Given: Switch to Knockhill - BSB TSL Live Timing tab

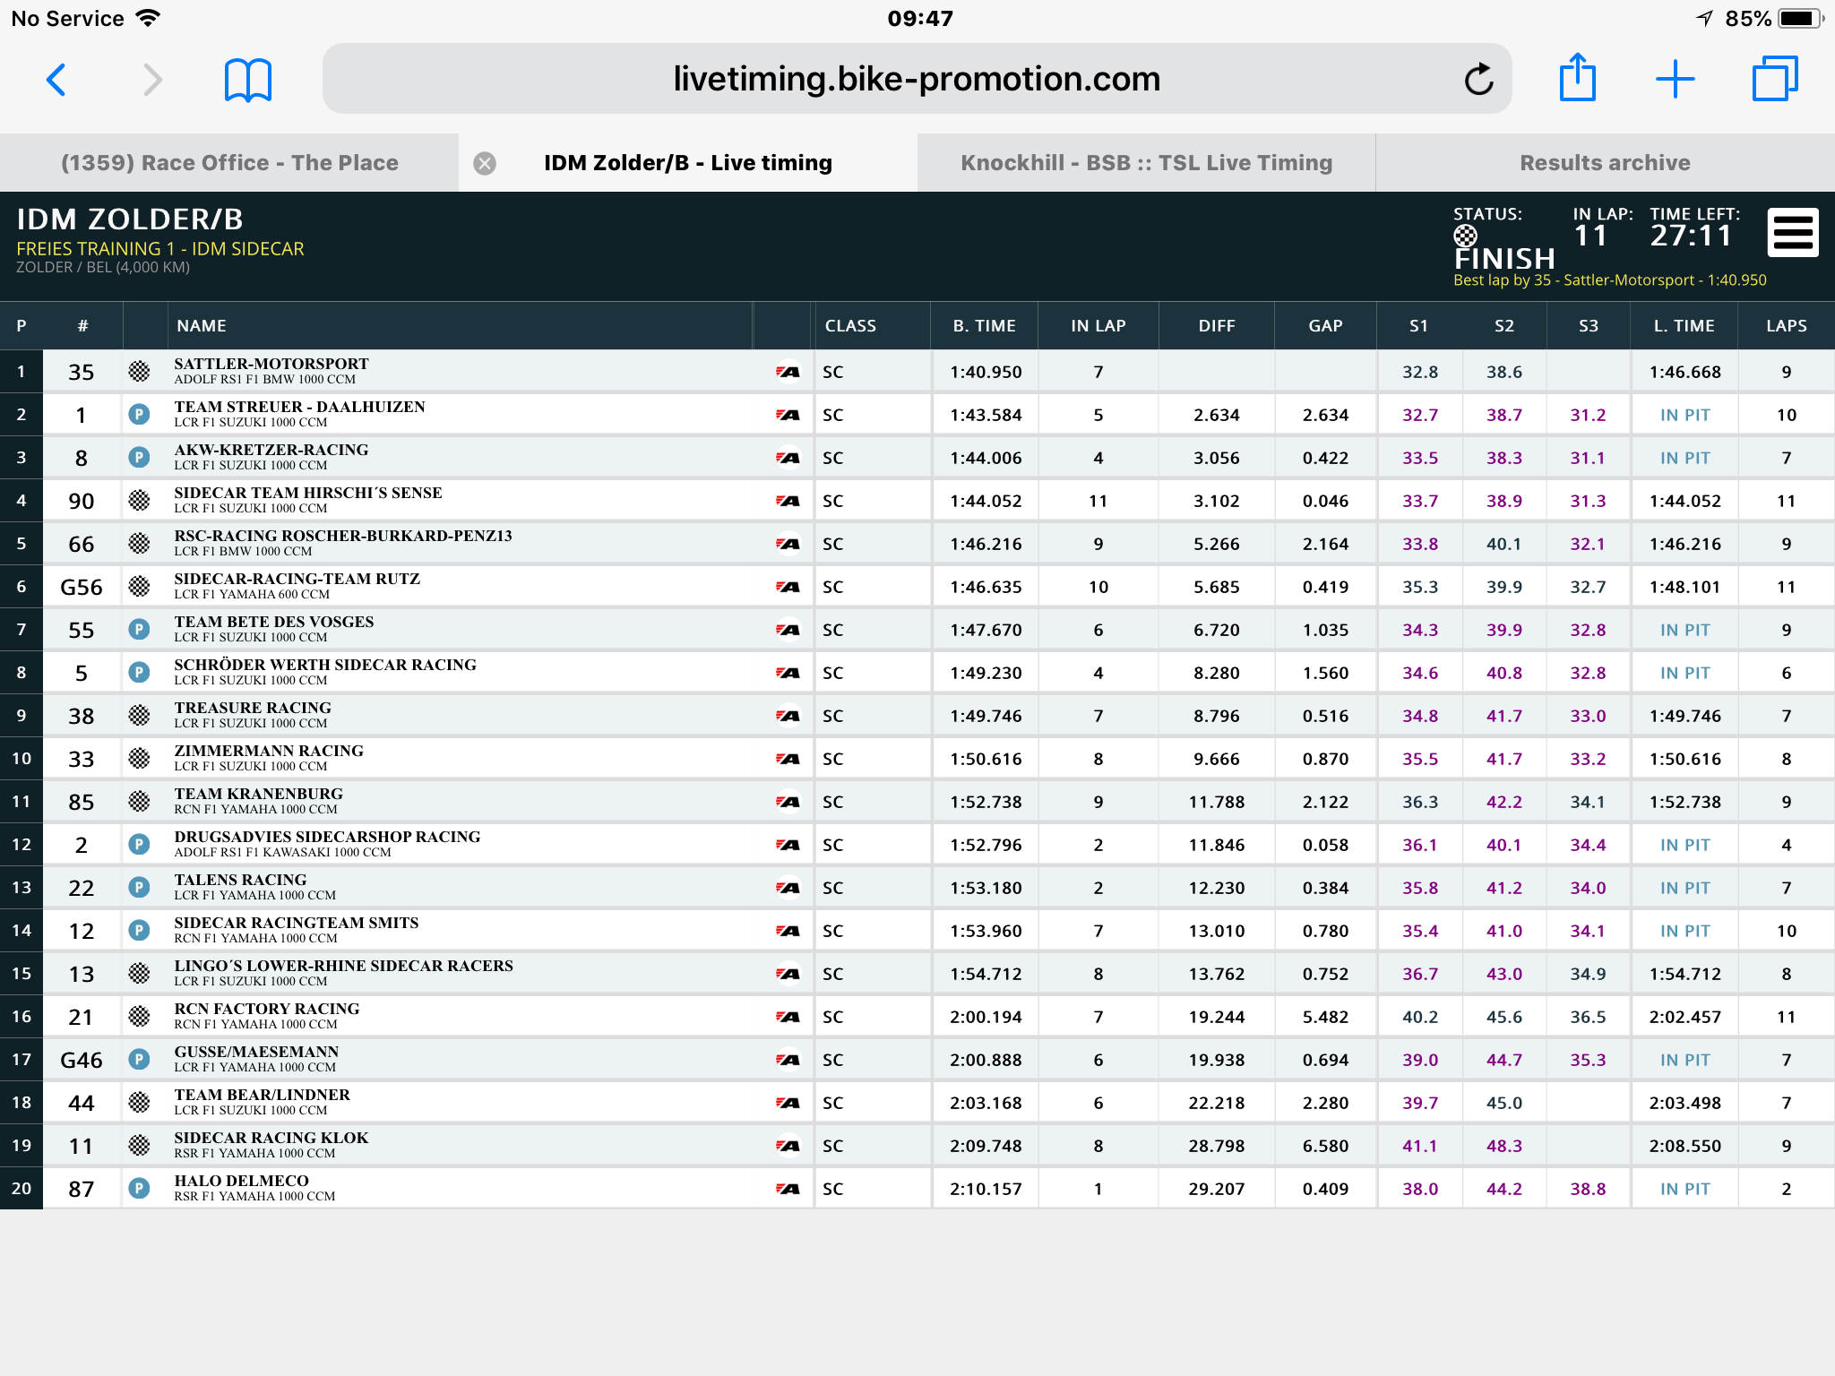Looking at the screenshot, I should click(x=1147, y=163).
